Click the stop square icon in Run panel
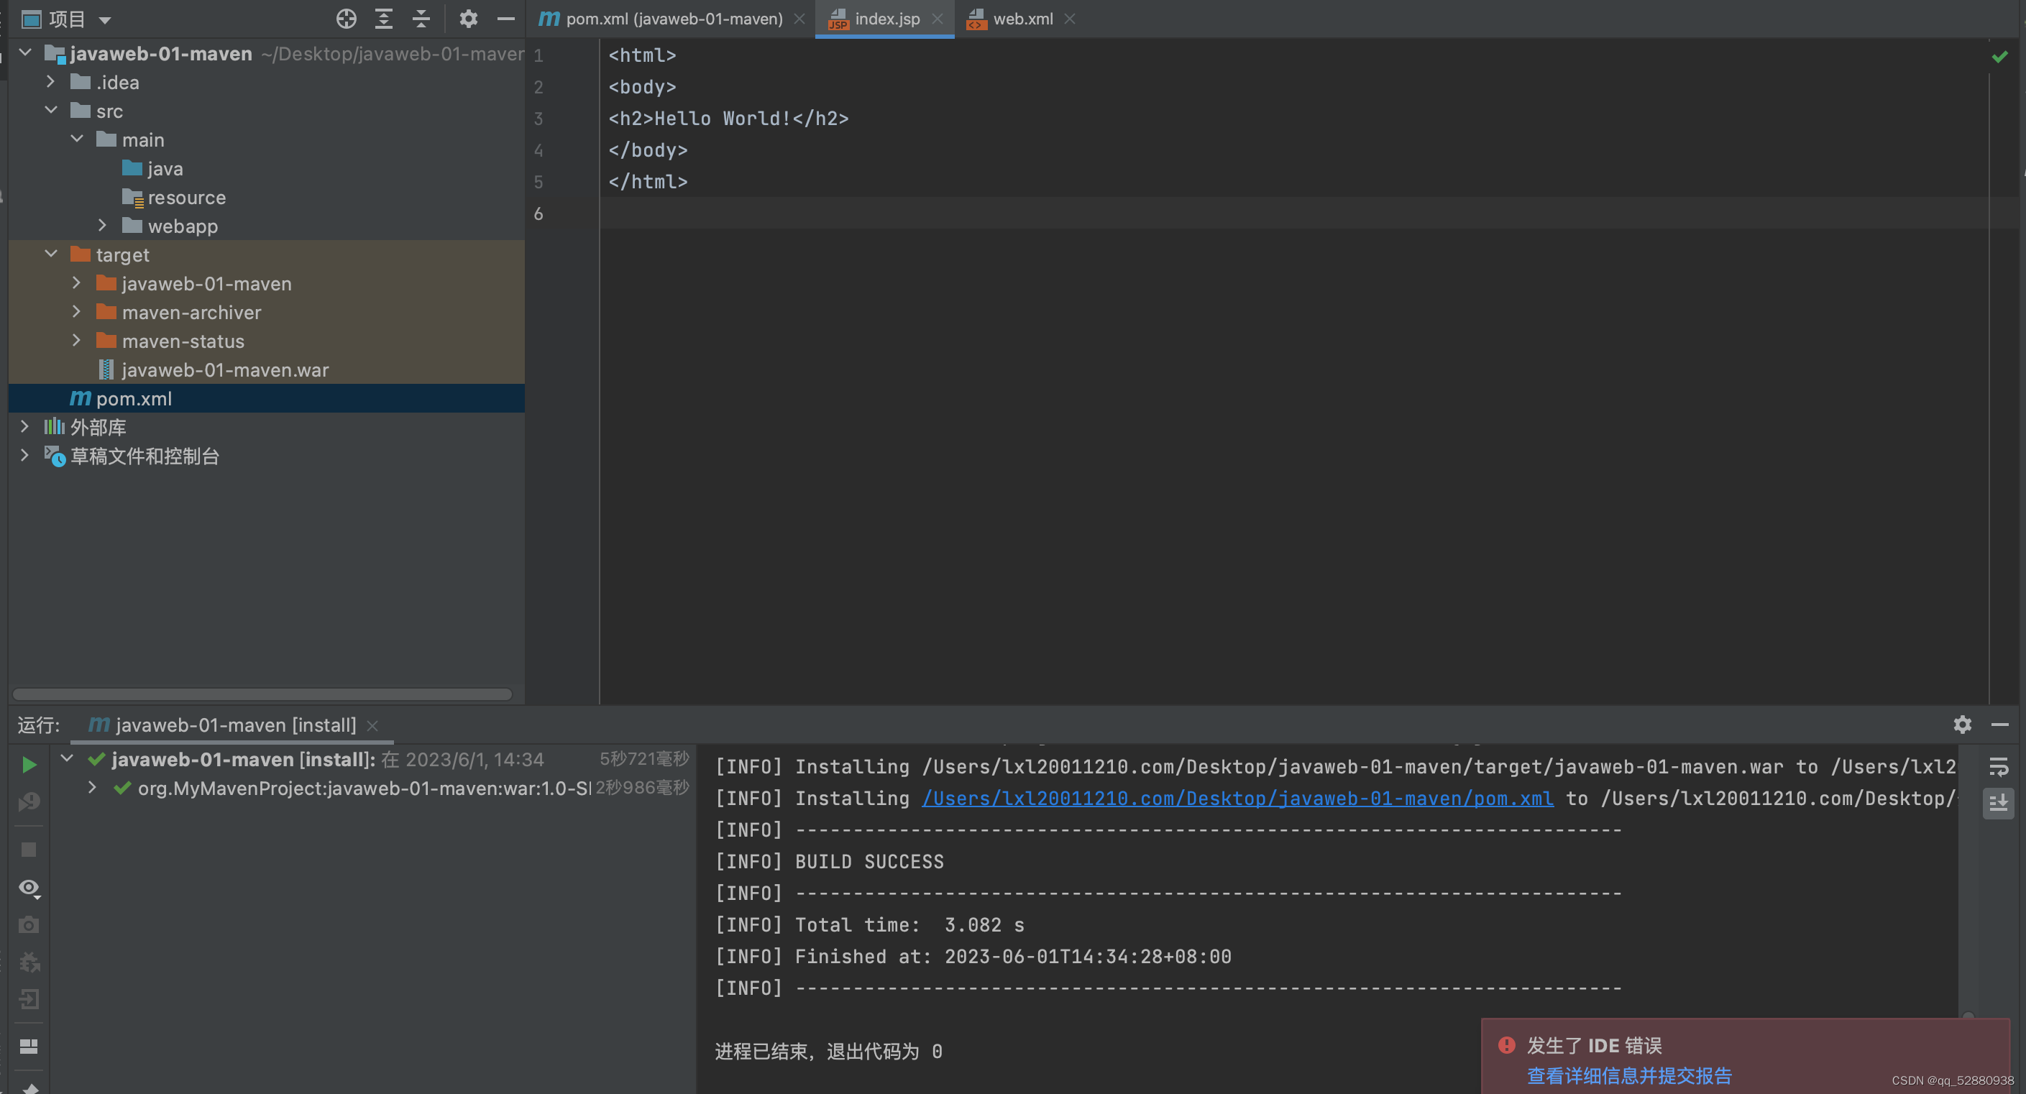 pyautogui.click(x=29, y=850)
